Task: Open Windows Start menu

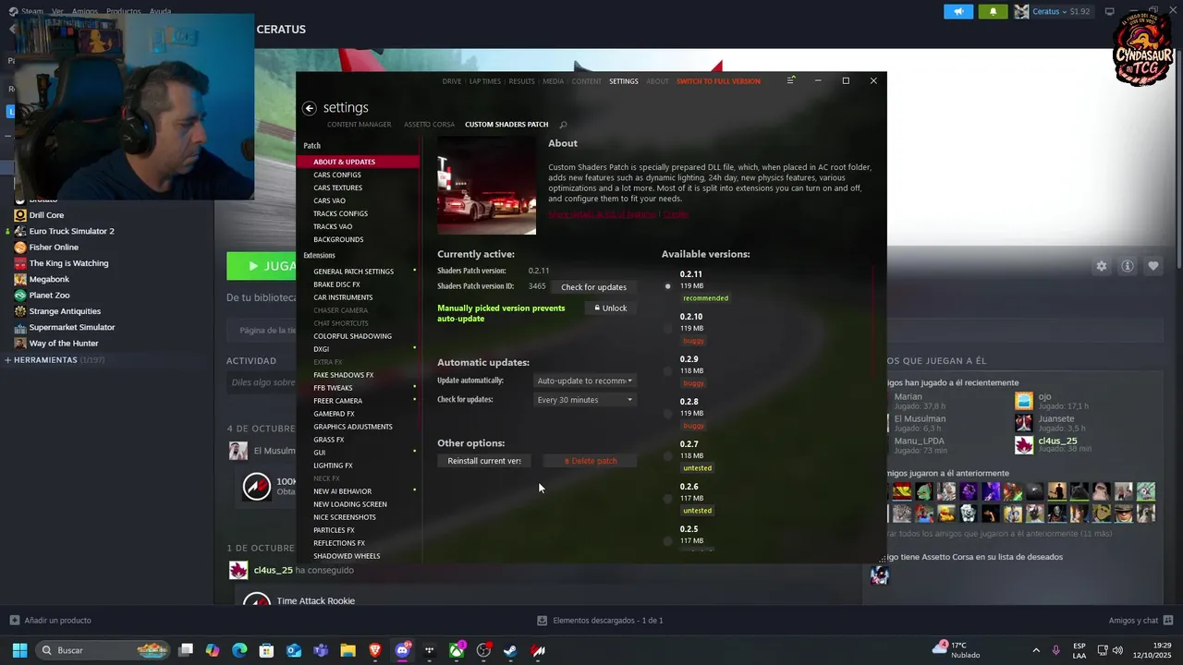Action: tap(19, 650)
